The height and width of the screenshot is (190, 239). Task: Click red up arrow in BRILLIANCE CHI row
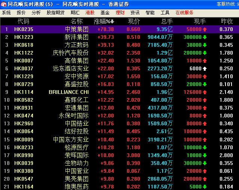pyautogui.click(x=205, y=92)
